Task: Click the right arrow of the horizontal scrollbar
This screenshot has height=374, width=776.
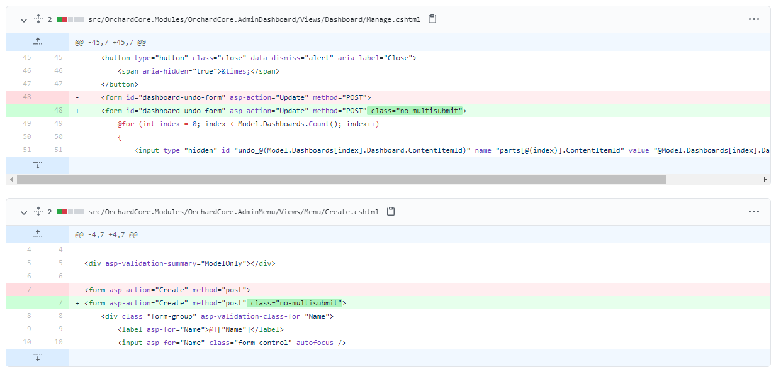Action: click(765, 179)
